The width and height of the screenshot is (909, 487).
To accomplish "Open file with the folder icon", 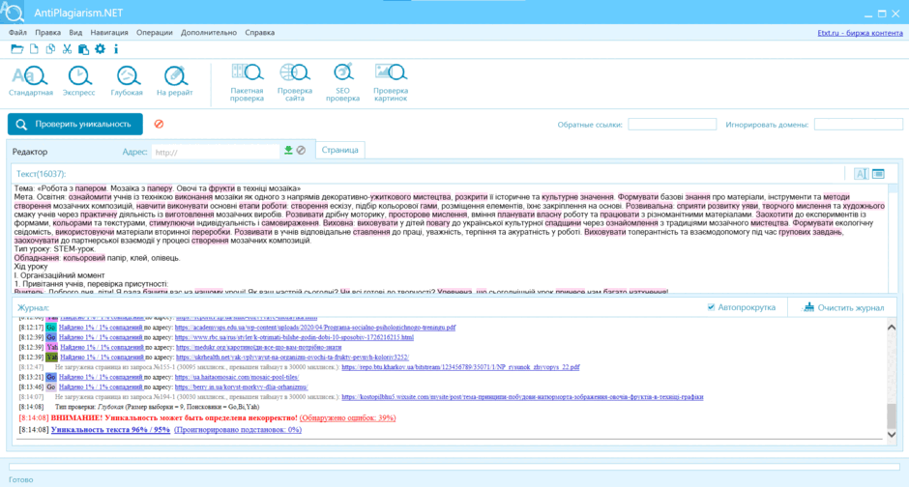I will pos(16,49).
